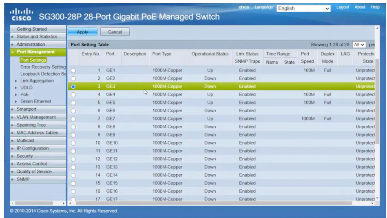Image resolution: width=387 pixels, height=218 pixels.
Task: Click the sidebar horizontal scrollbar right arrow
Action: (x=64, y=203)
